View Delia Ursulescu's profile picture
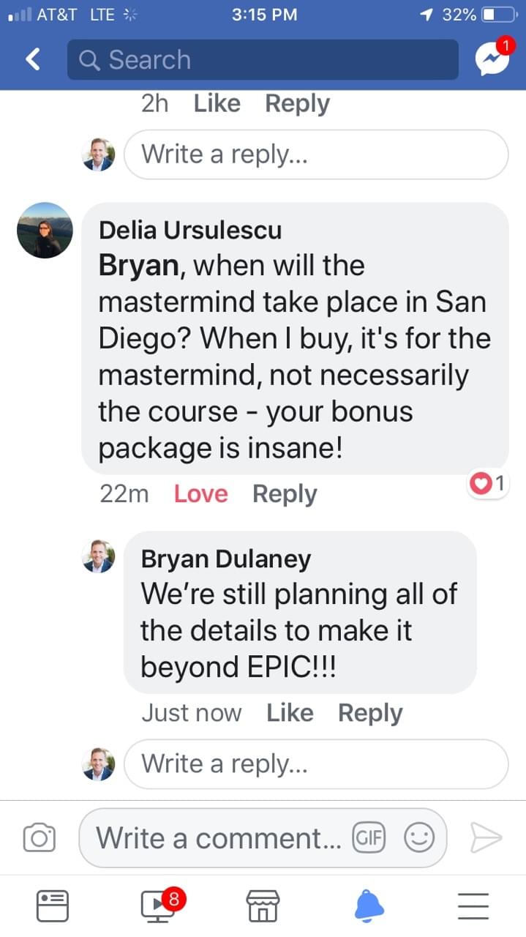Viewport: 526px width, 937px height. 45,230
